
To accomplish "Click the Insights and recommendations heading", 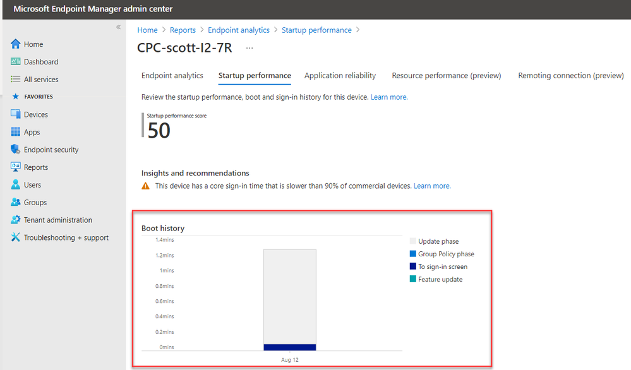I will pos(195,173).
